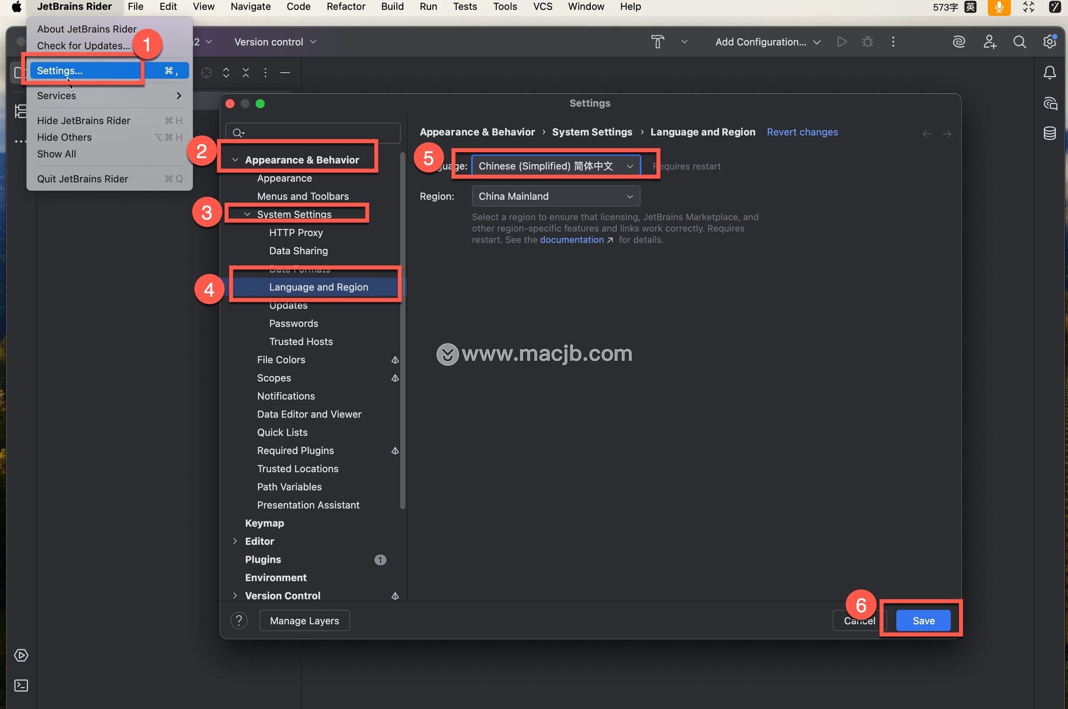Collapse the System Settings node
The image size is (1068, 709).
click(247, 214)
